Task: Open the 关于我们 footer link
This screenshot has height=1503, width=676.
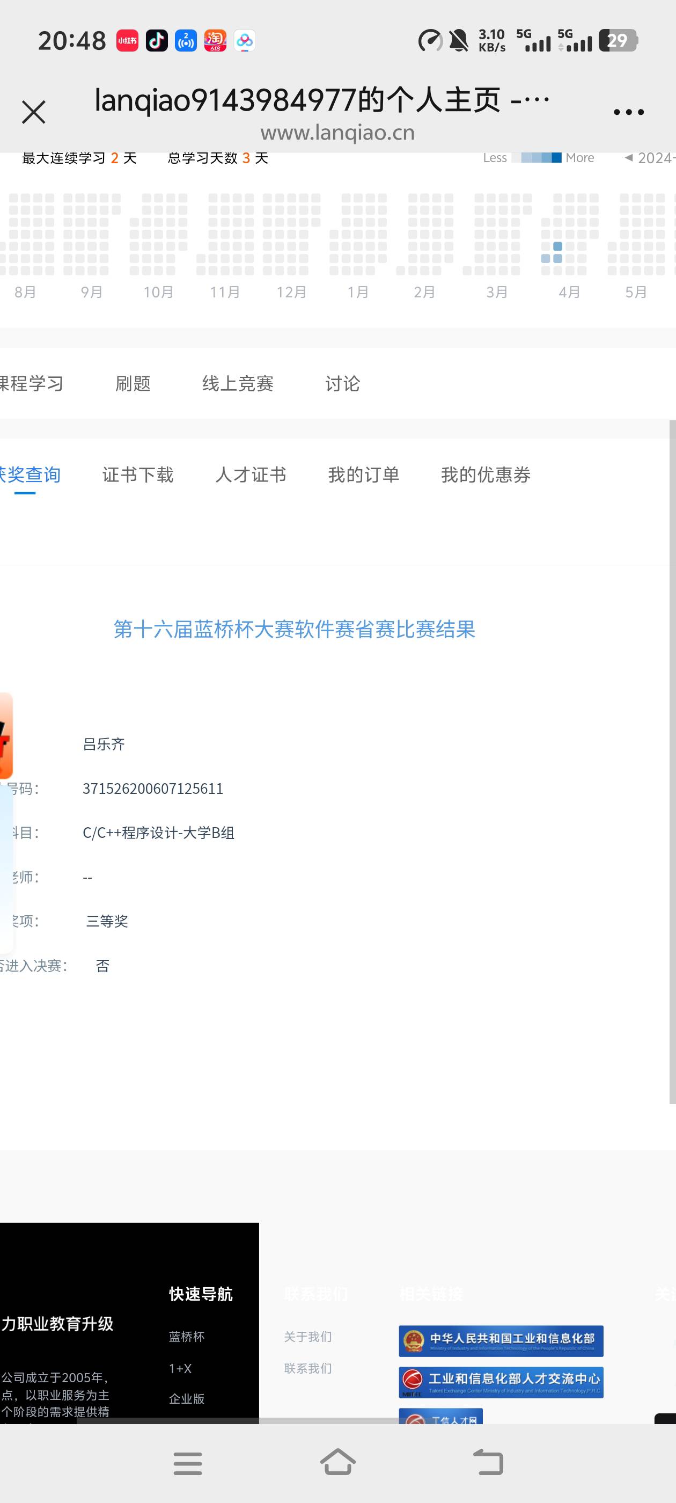Action: 308,1337
